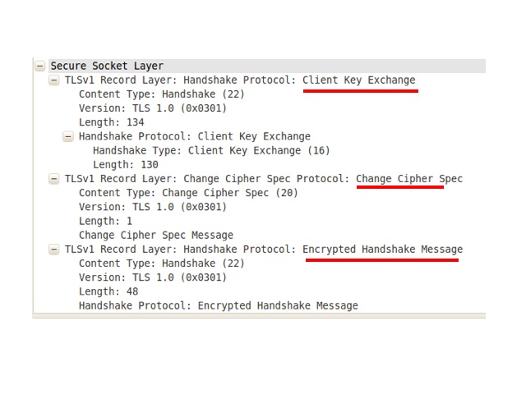
Task: Select the Length: 48 field
Action: click(x=108, y=291)
